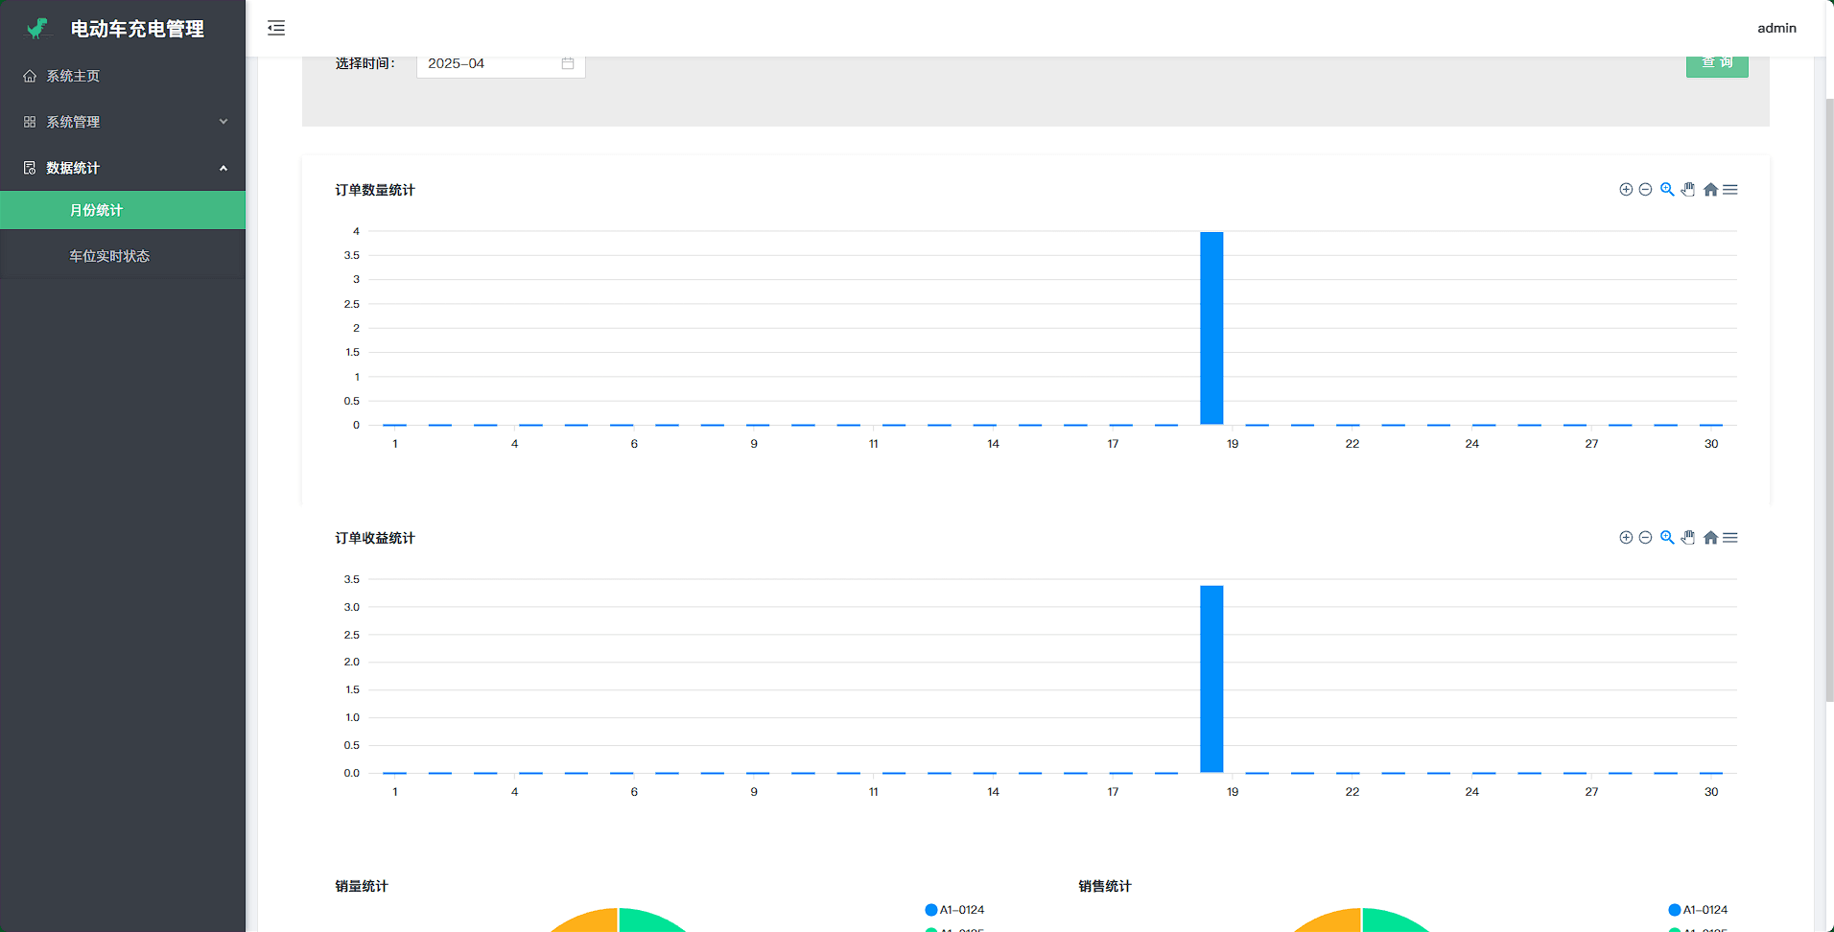Viewport: 1834px width, 932px height.
Task: Open the order quantity chart export menu
Action: pos(1730,190)
